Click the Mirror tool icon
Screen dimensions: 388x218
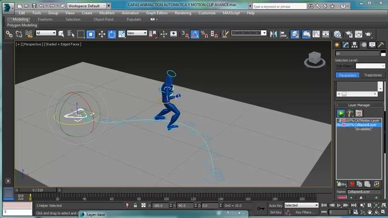point(273,34)
